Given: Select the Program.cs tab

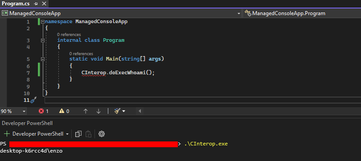Looking at the screenshot, I should coord(16,4).
